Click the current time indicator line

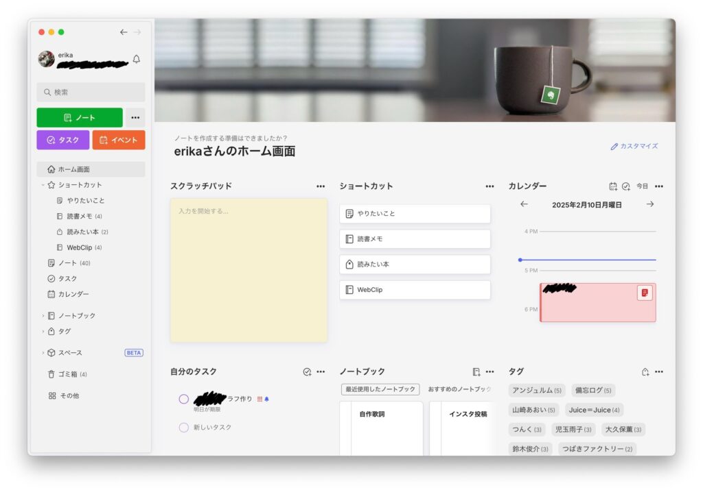point(588,260)
